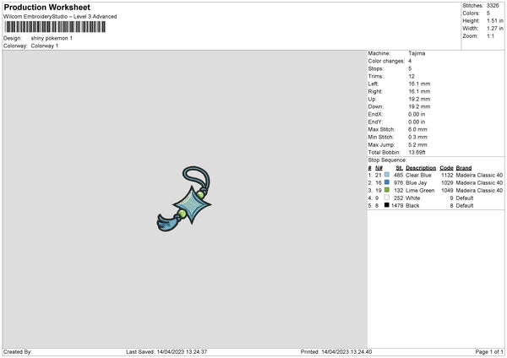Image resolution: width=507 pixels, height=358 pixels.
Task: Click the Description column header
Action: 421,168
